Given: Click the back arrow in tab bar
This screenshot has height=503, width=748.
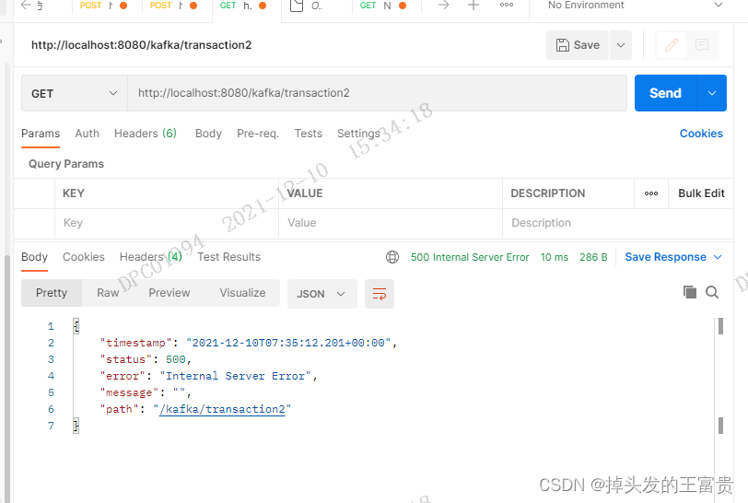Looking at the screenshot, I should [x=26, y=6].
